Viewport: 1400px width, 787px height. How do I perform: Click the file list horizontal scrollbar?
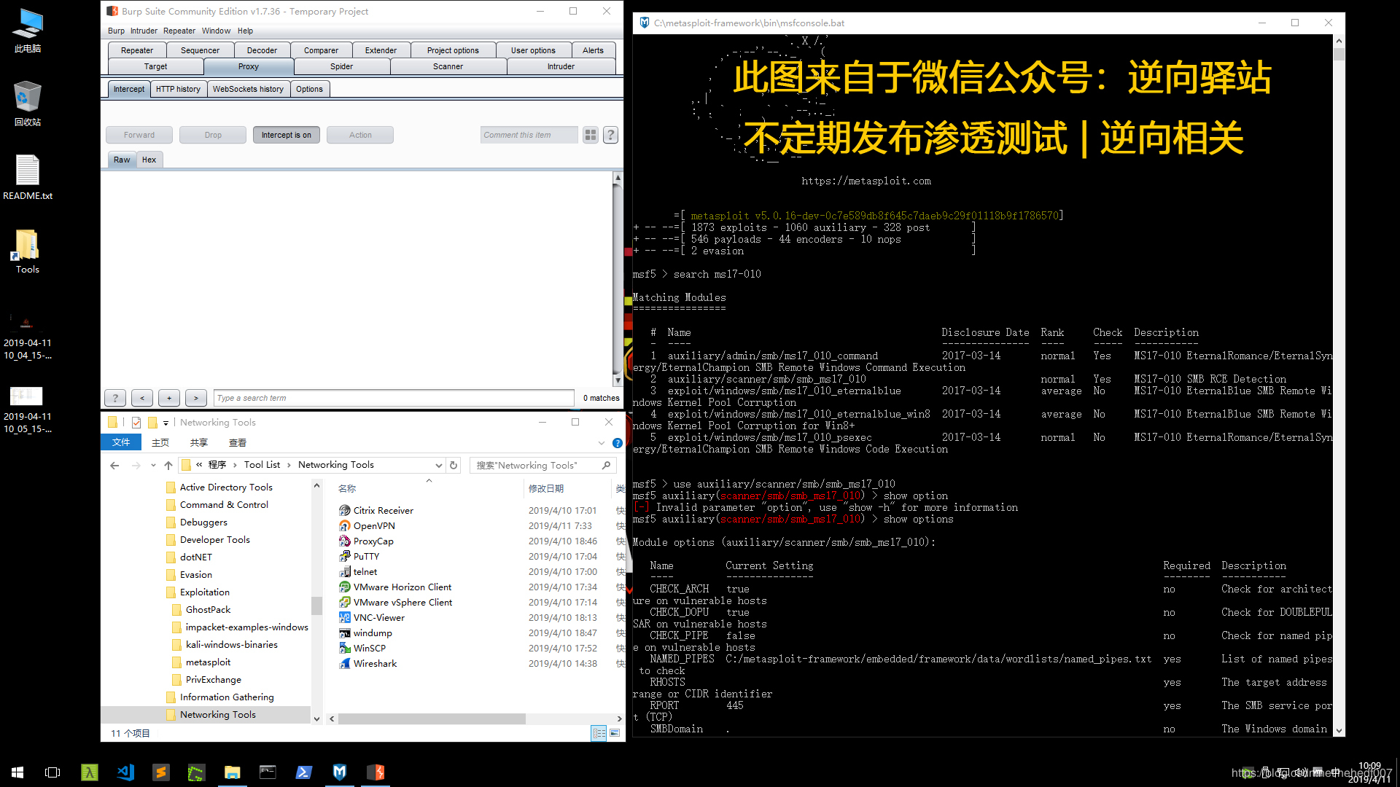[432, 719]
